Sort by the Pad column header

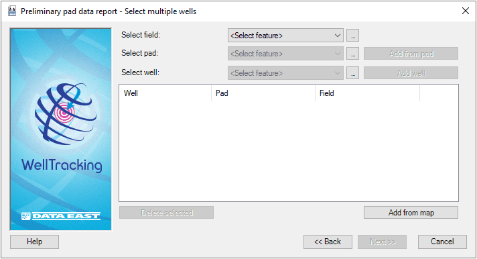263,93
